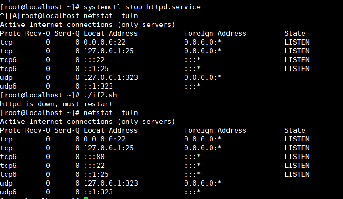This screenshot has height=199, width=343.
Task: Select "::1:323" in the first netstat table
Action: coord(98,86)
